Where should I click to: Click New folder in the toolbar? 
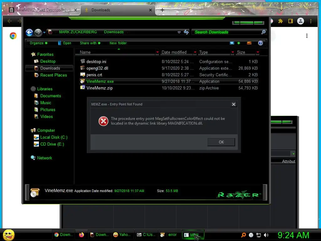(118, 43)
